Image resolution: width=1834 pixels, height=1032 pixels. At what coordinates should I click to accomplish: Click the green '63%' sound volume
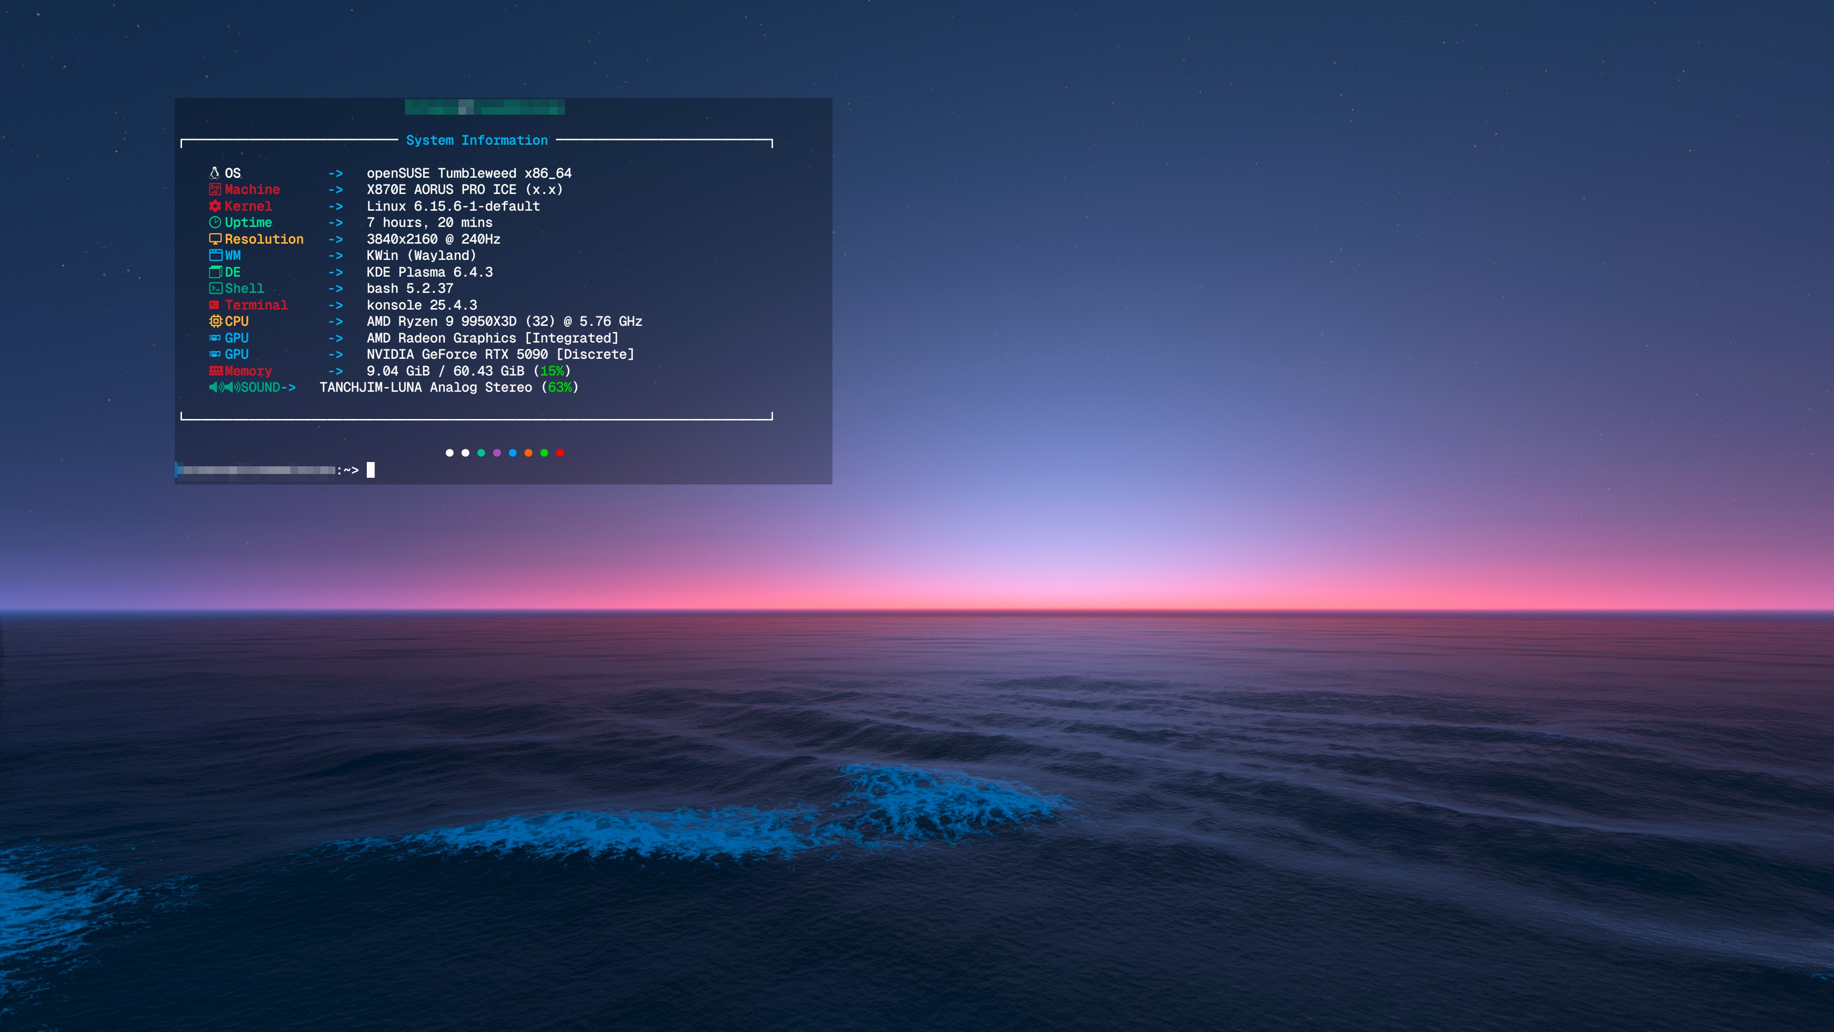[560, 387]
